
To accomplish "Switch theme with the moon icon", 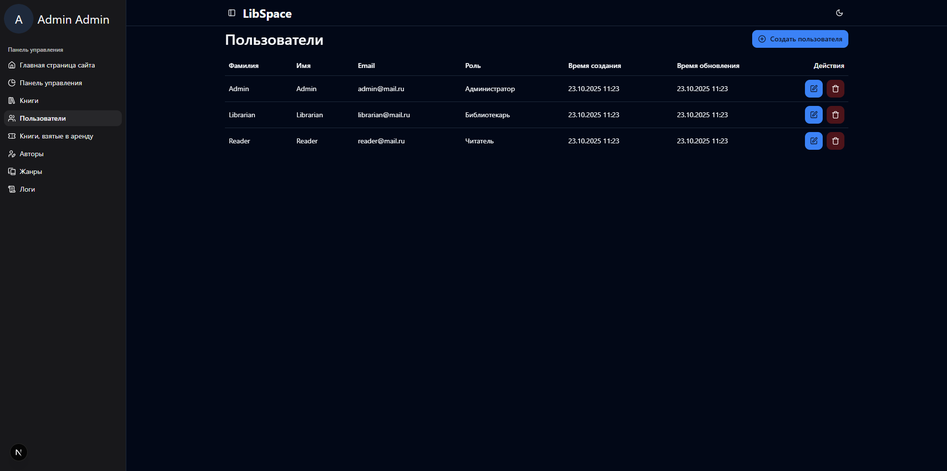I will pos(839,13).
